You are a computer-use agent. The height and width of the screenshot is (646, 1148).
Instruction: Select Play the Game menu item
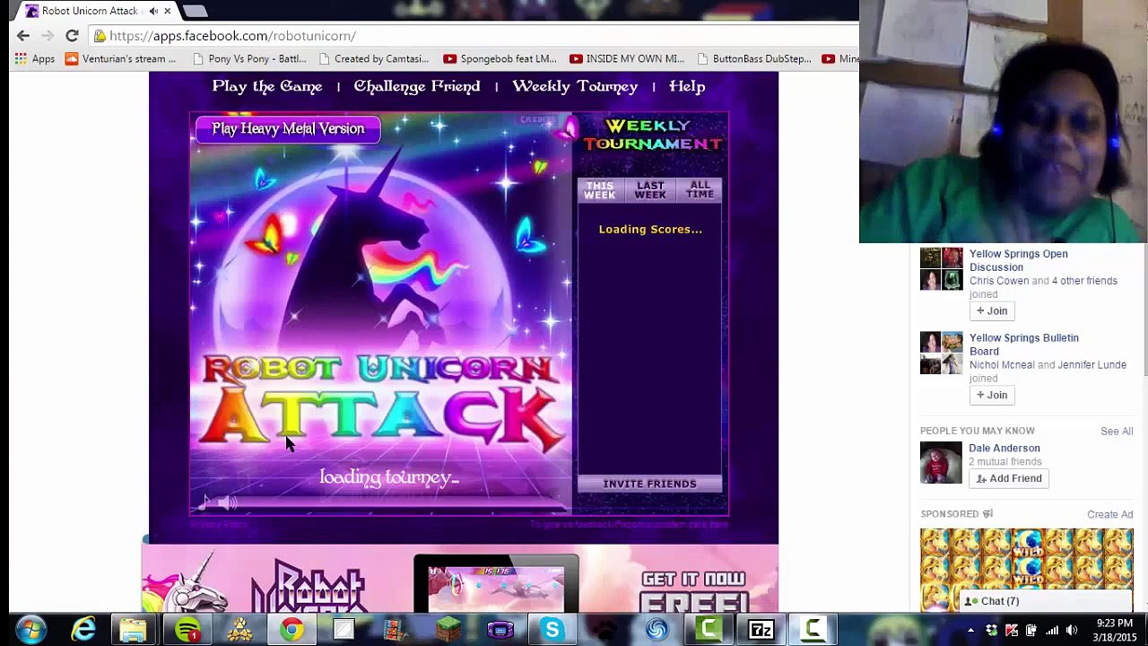267,86
